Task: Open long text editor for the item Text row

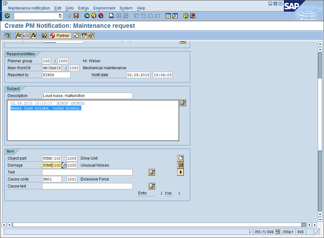Action: click(x=152, y=172)
